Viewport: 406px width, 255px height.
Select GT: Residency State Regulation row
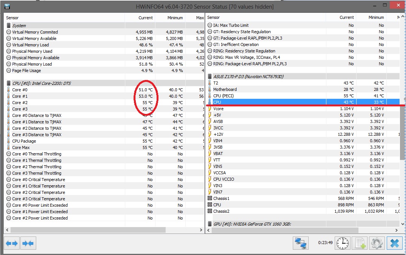tap(303, 32)
